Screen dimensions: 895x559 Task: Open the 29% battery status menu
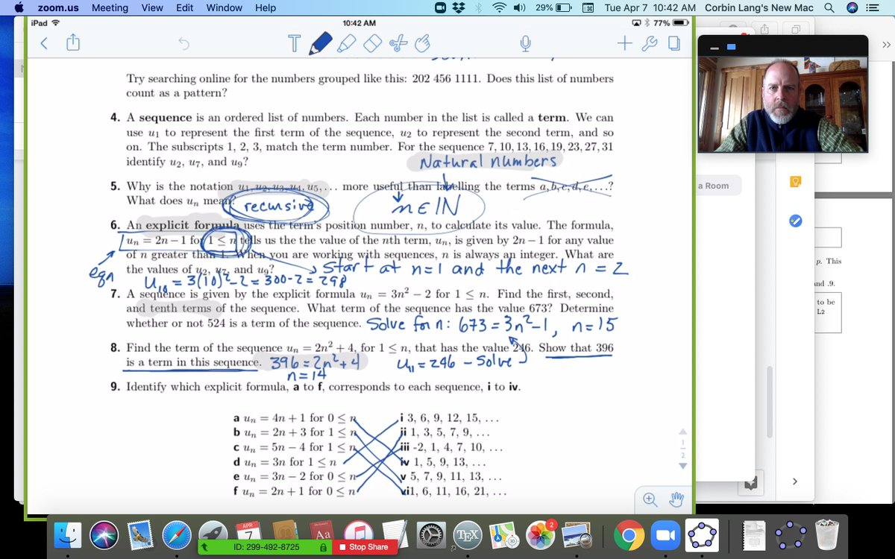click(554, 7)
